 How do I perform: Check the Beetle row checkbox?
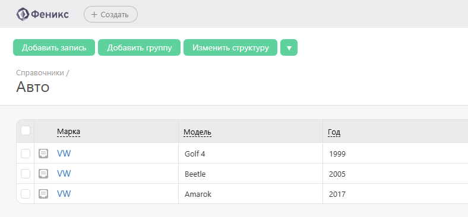click(x=26, y=174)
